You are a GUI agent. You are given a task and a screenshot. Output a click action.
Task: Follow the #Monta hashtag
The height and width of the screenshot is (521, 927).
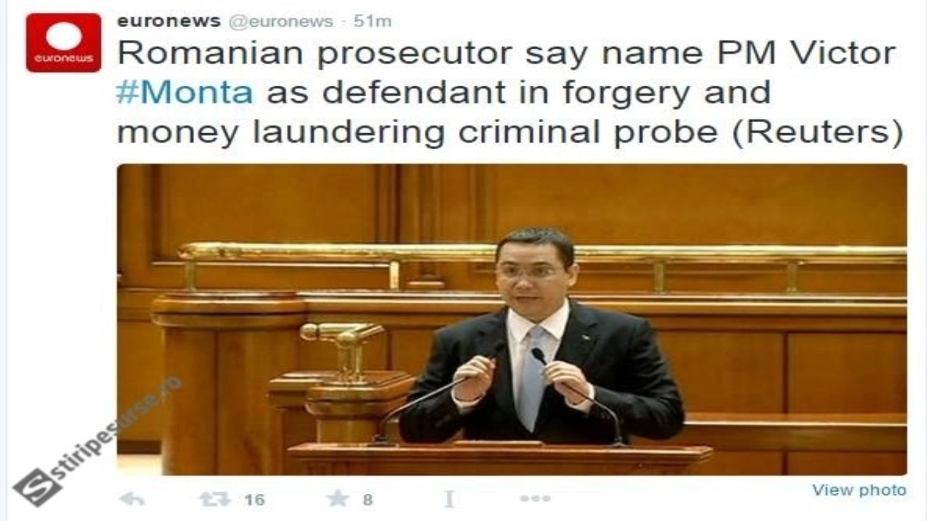185,93
